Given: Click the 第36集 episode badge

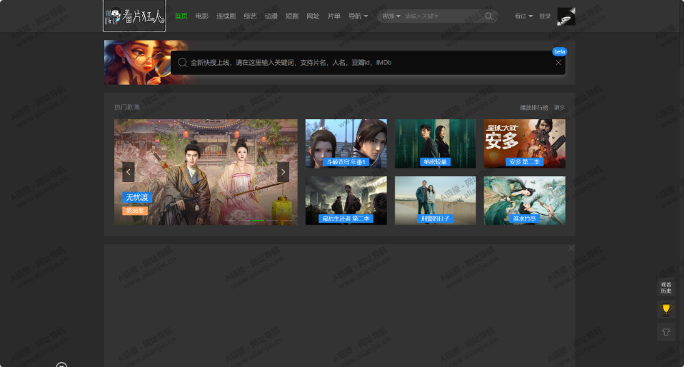Looking at the screenshot, I should tap(135, 211).
